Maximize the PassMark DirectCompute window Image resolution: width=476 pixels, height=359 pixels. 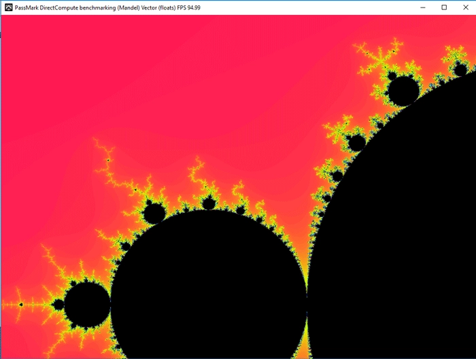tap(444, 7)
